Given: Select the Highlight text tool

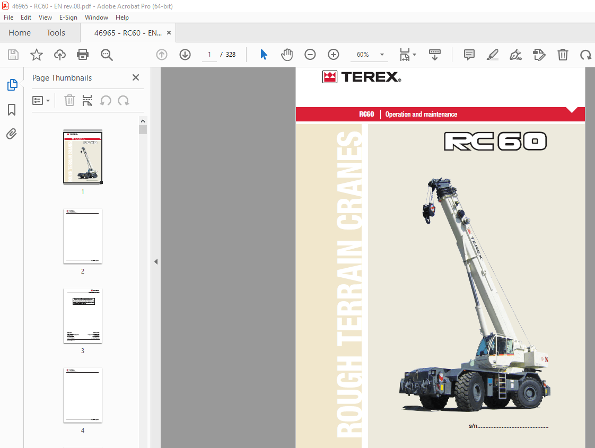Looking at the screenshot, I should (x=493, y=55).
